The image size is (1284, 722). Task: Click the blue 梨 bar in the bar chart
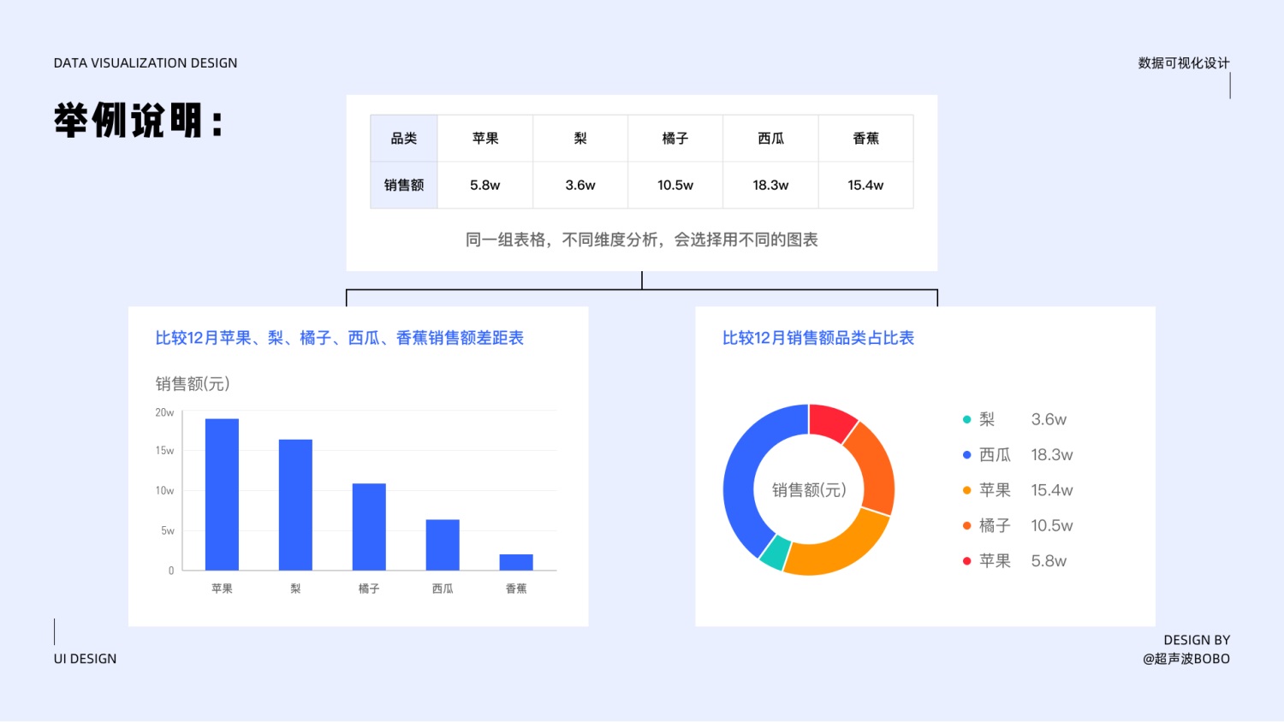click(x=295, y=505)
